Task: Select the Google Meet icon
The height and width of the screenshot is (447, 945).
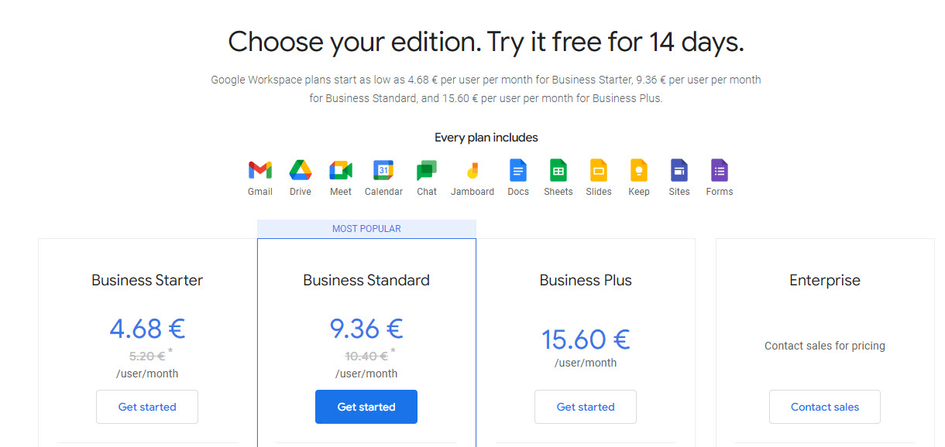Action: click(x=341, y=170)
